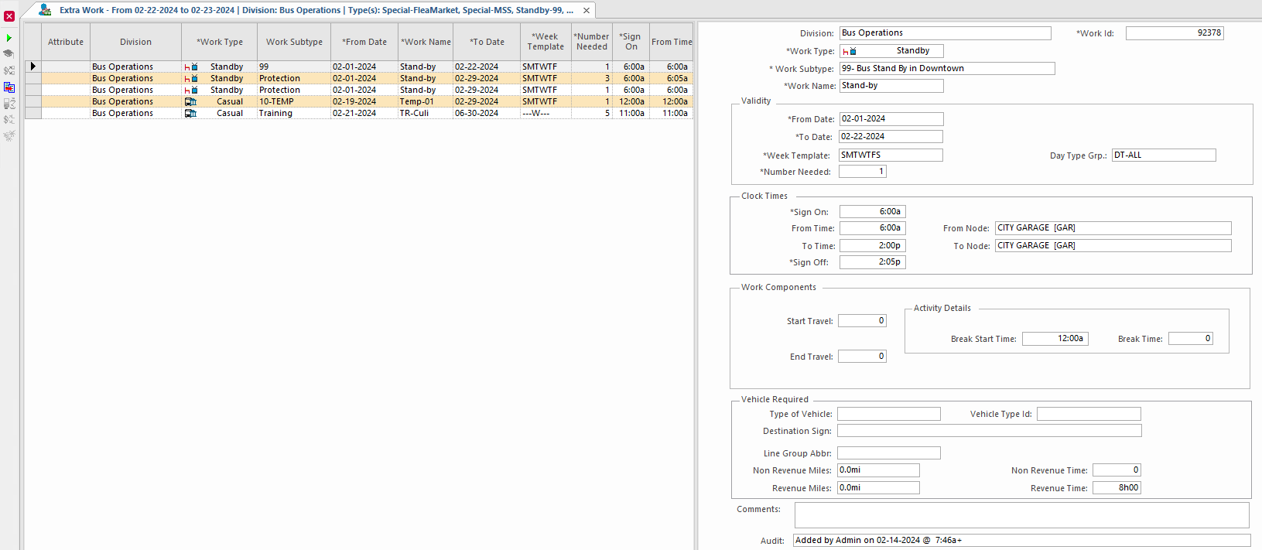Click the red X icon in sidebar

click(9, 16)
